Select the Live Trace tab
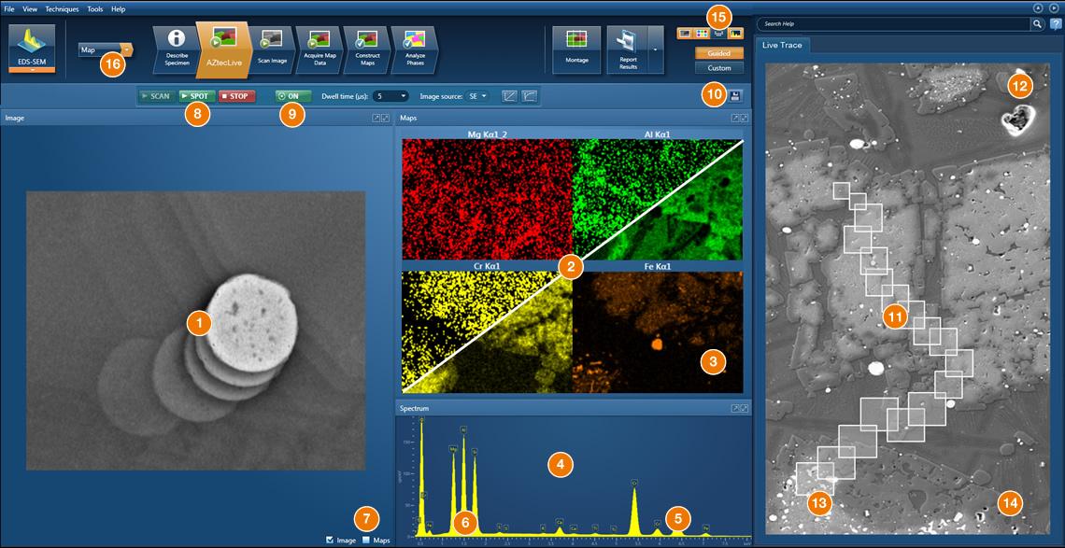Screen dimensions: 1065x548 (783, 45)
